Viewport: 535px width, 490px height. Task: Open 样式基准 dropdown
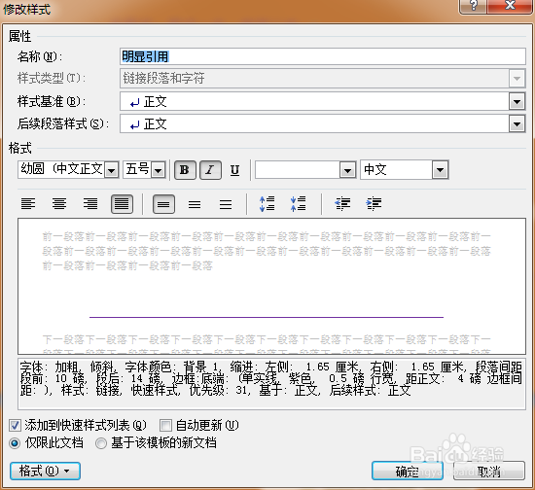(x=517, y=102)
